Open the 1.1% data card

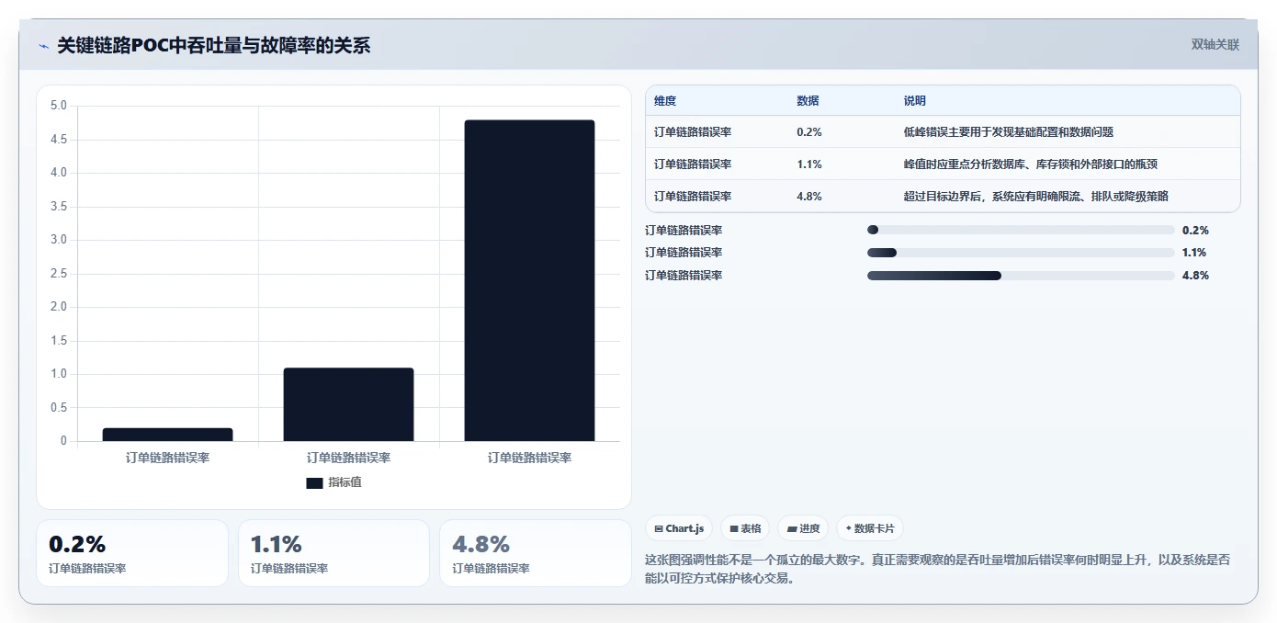(333, 553)
